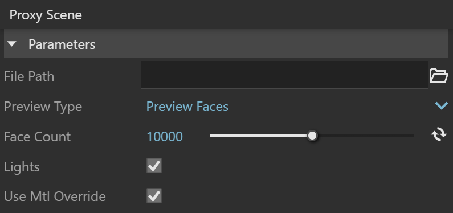
Task: Click the Lights label
Action: tap(22, 167)
